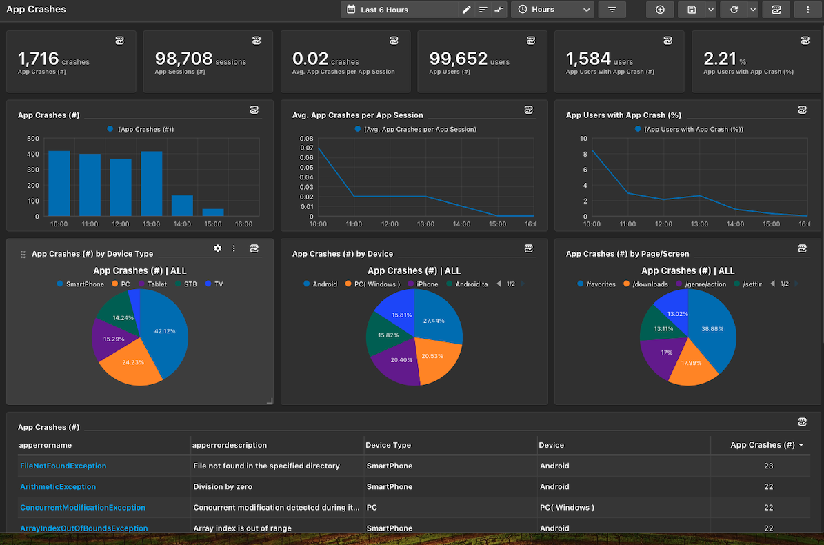Go to next page on Device pie chart
The image size is (824, 545).
[522, 284]
